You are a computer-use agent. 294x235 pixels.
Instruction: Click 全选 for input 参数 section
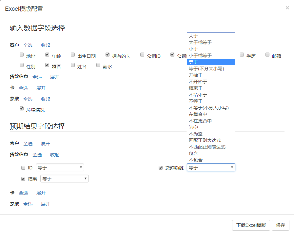(x=28, y=99)
